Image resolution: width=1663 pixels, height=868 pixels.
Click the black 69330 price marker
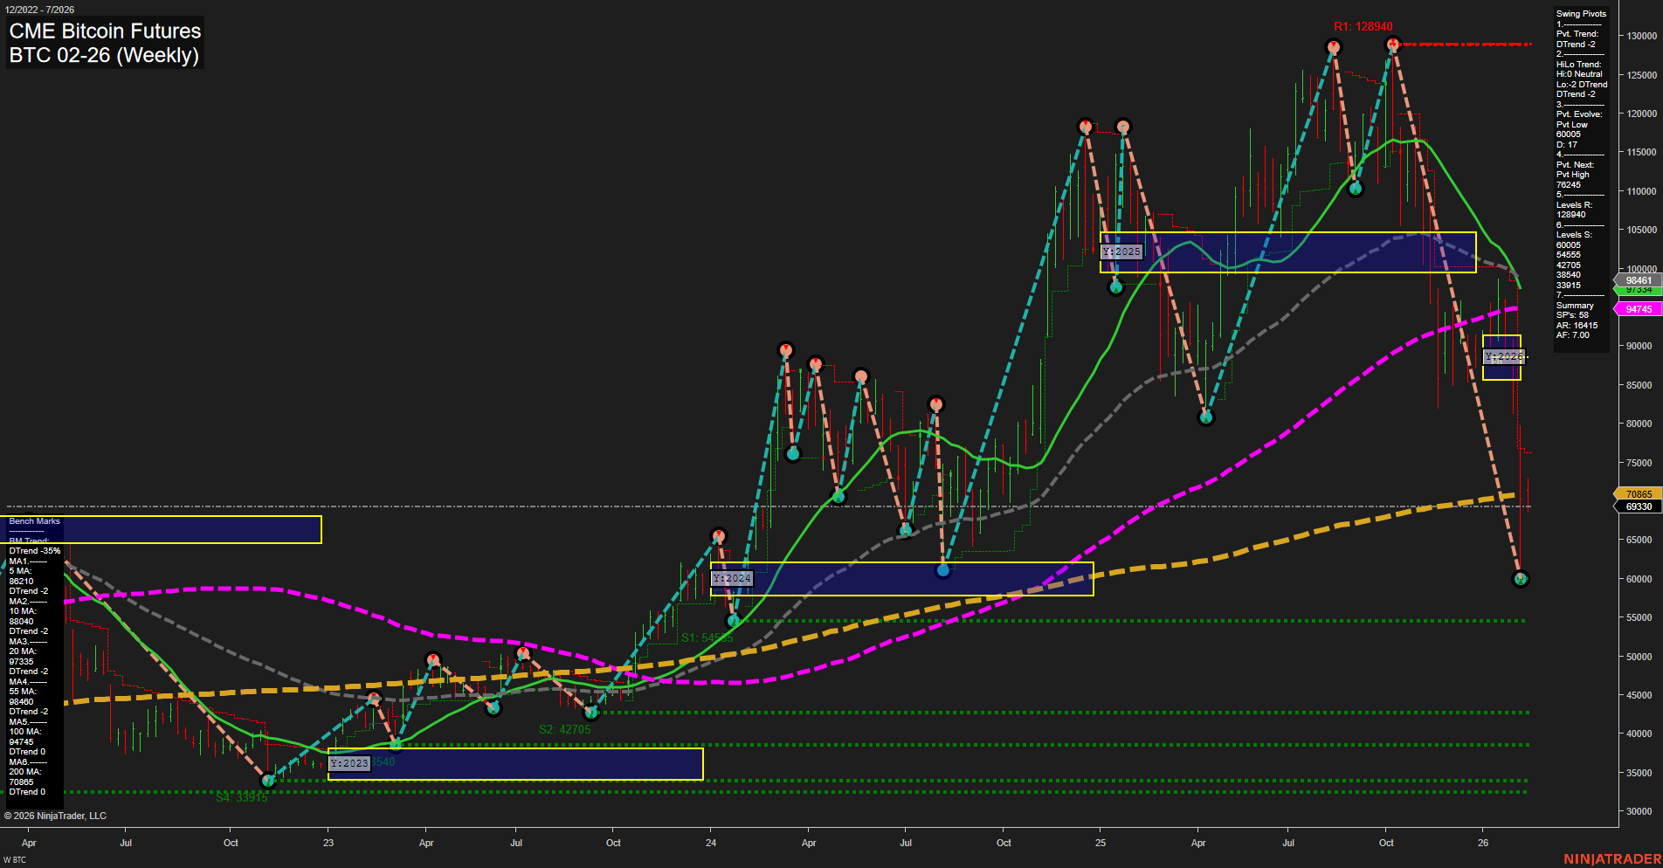(1638, 506)
